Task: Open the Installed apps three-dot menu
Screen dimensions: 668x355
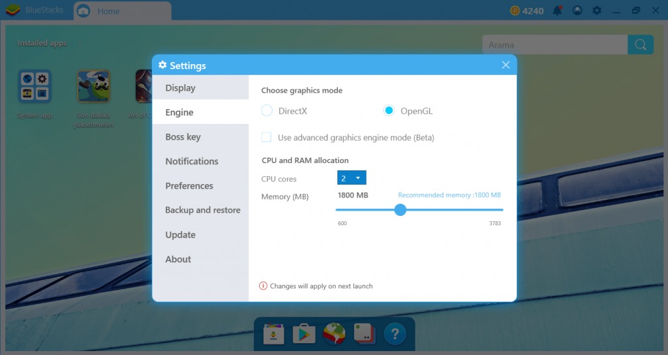Action: click(x=80, y=43)
